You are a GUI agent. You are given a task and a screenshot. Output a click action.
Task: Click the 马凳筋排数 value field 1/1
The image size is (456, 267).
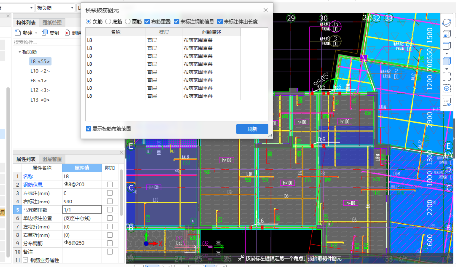point(82,210)
